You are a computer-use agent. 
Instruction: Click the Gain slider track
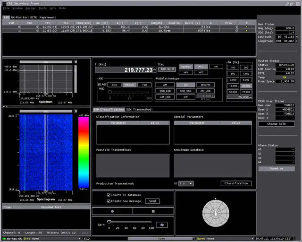point(130,222)
